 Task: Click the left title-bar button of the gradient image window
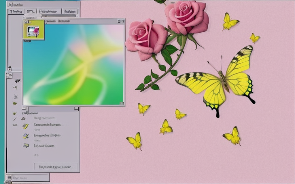click(119, 21)
